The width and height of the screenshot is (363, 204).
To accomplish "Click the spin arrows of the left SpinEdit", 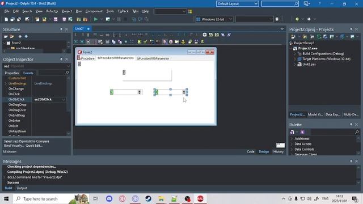I will tap(140, 92).
